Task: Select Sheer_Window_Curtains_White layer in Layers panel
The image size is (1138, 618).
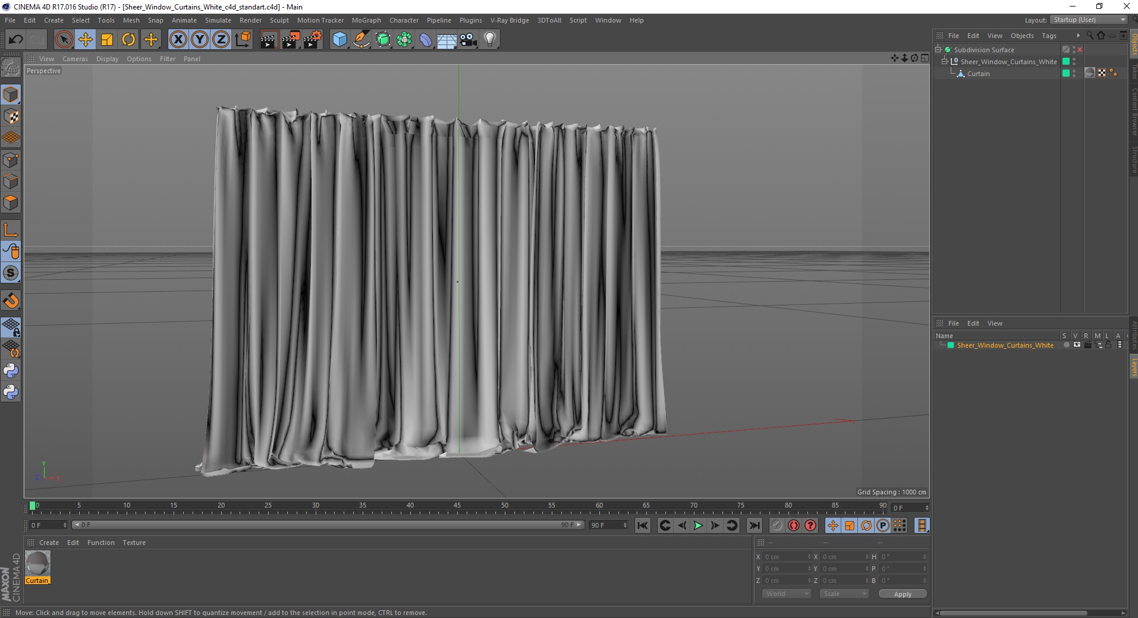Action: (x=1005, y=345)
